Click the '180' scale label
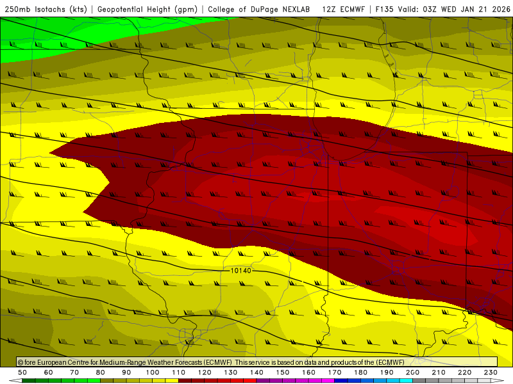513x384 pixels. coord(360,372)
